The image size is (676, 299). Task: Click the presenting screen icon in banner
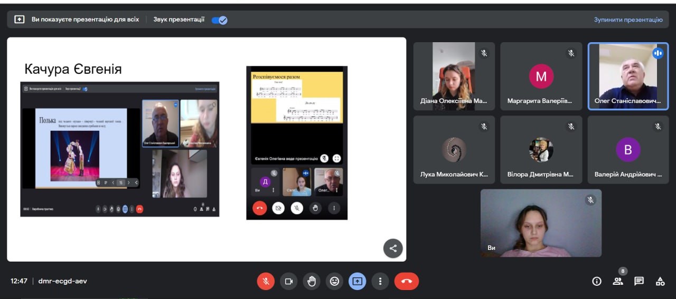click(x=20, y=20)
